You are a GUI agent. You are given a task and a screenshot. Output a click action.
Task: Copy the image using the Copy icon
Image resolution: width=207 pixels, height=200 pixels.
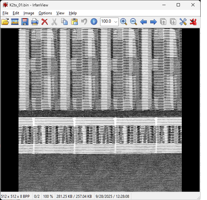pyautogui.click(x=64, y=22)
